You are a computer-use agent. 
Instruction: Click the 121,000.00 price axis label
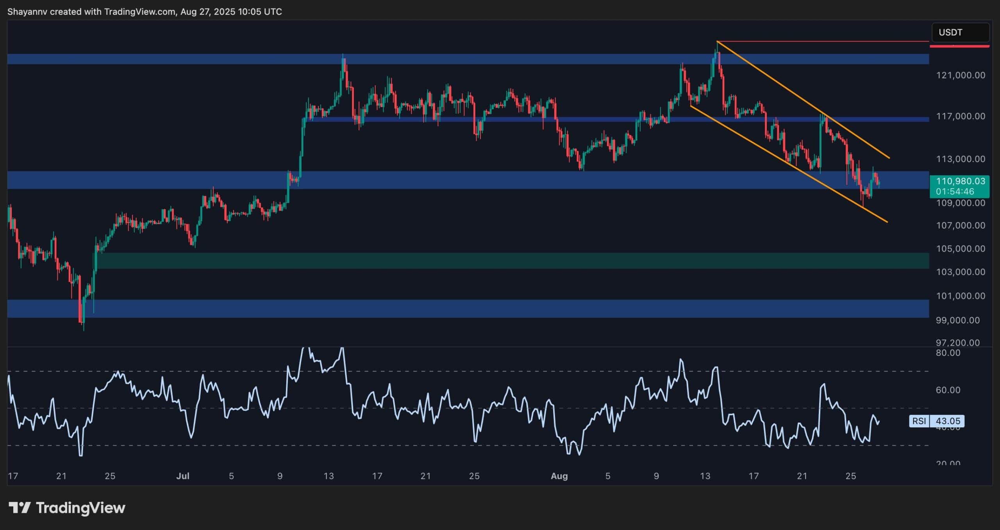[x=960, y=75]
